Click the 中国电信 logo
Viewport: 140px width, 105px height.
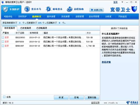tap(132, 103)
